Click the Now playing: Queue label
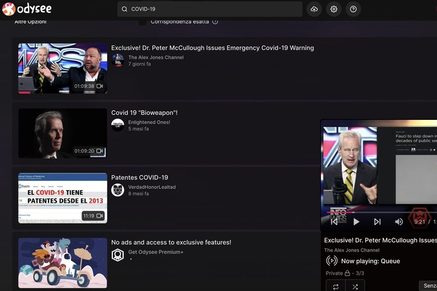 371,261
